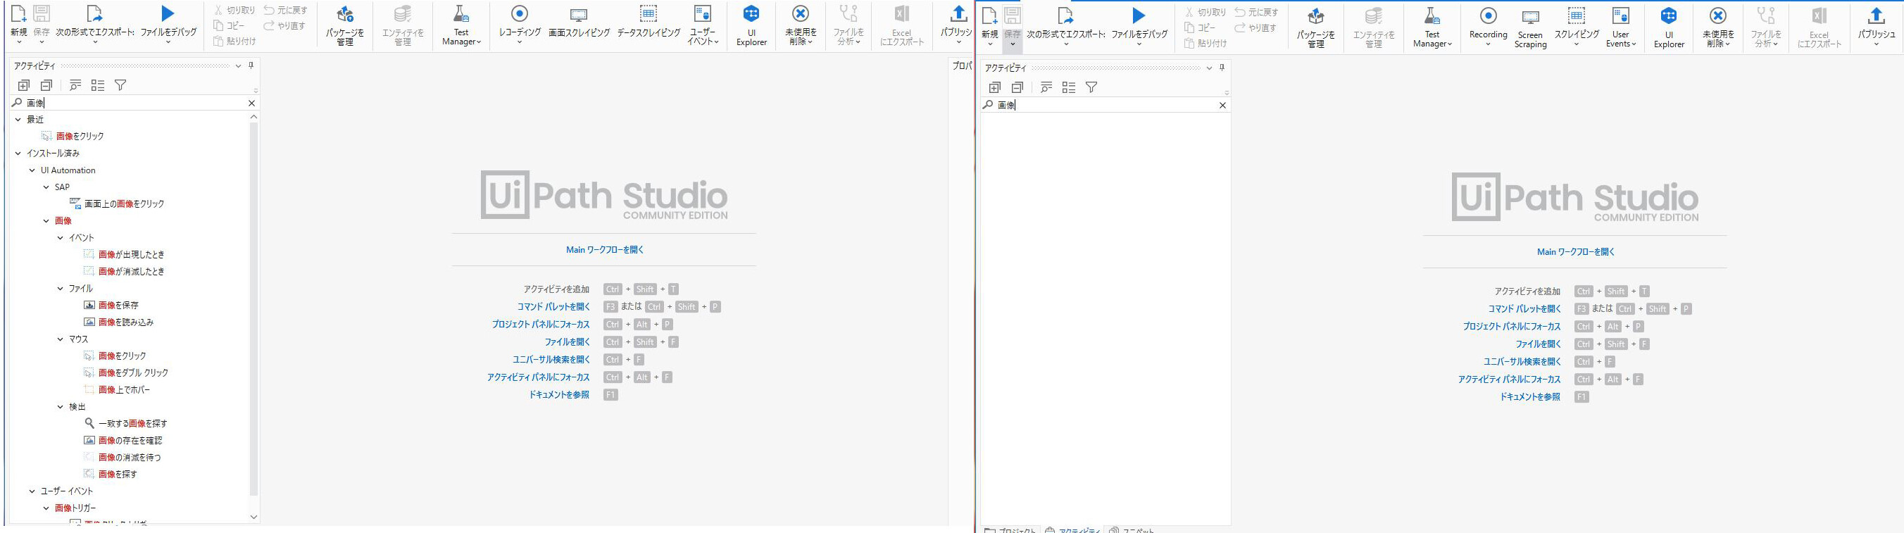Collapse the 検出 tree node
This screenshot has width=1904, height=533.
[61, 406]
